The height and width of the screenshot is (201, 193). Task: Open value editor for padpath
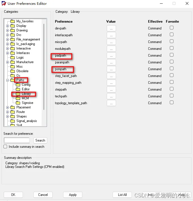(x=111, y=55)
